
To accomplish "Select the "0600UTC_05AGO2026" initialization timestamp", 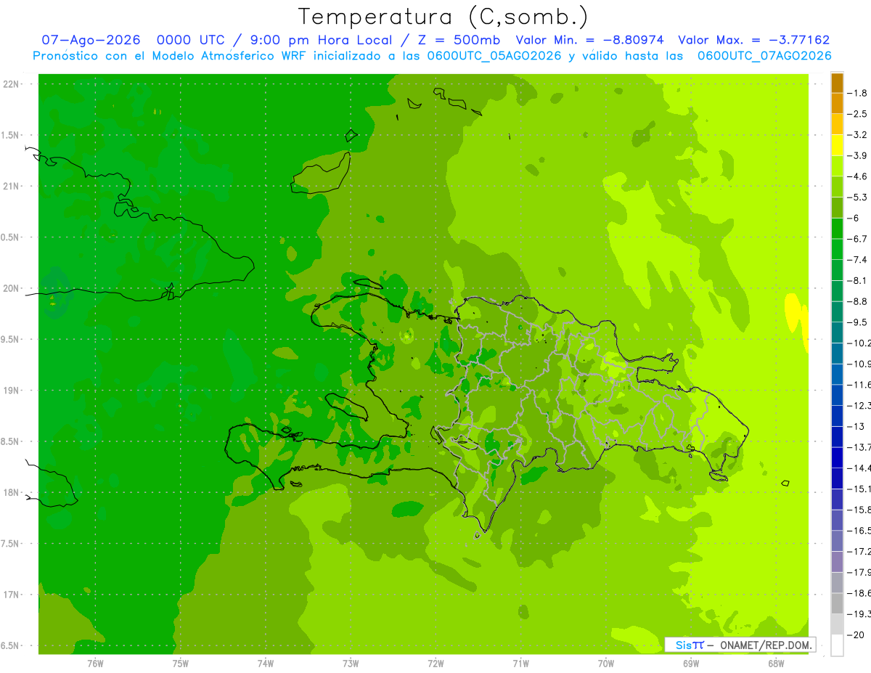I will tap(494, 56).
